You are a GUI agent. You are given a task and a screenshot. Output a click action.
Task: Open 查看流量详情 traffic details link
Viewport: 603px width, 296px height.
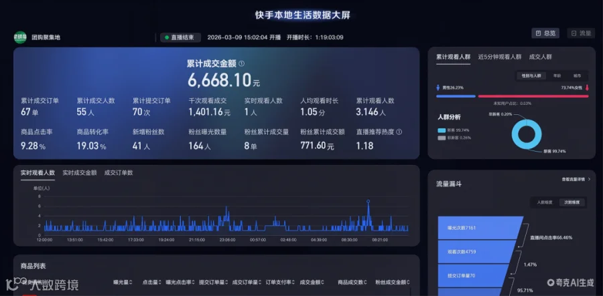(x=576, y=179)
